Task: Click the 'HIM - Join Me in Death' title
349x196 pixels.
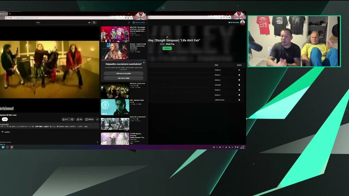Action: click(x=137, y=100)
